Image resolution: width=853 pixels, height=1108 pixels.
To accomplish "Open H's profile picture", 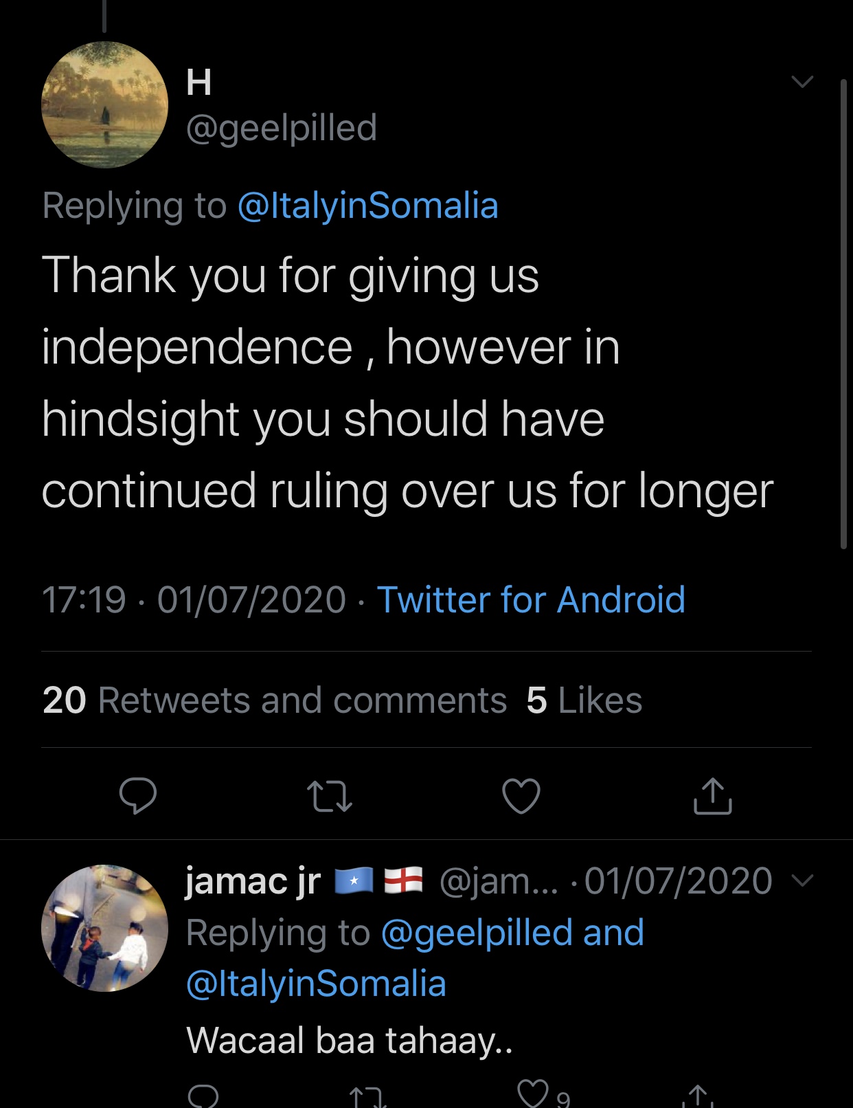I will 104,104.
